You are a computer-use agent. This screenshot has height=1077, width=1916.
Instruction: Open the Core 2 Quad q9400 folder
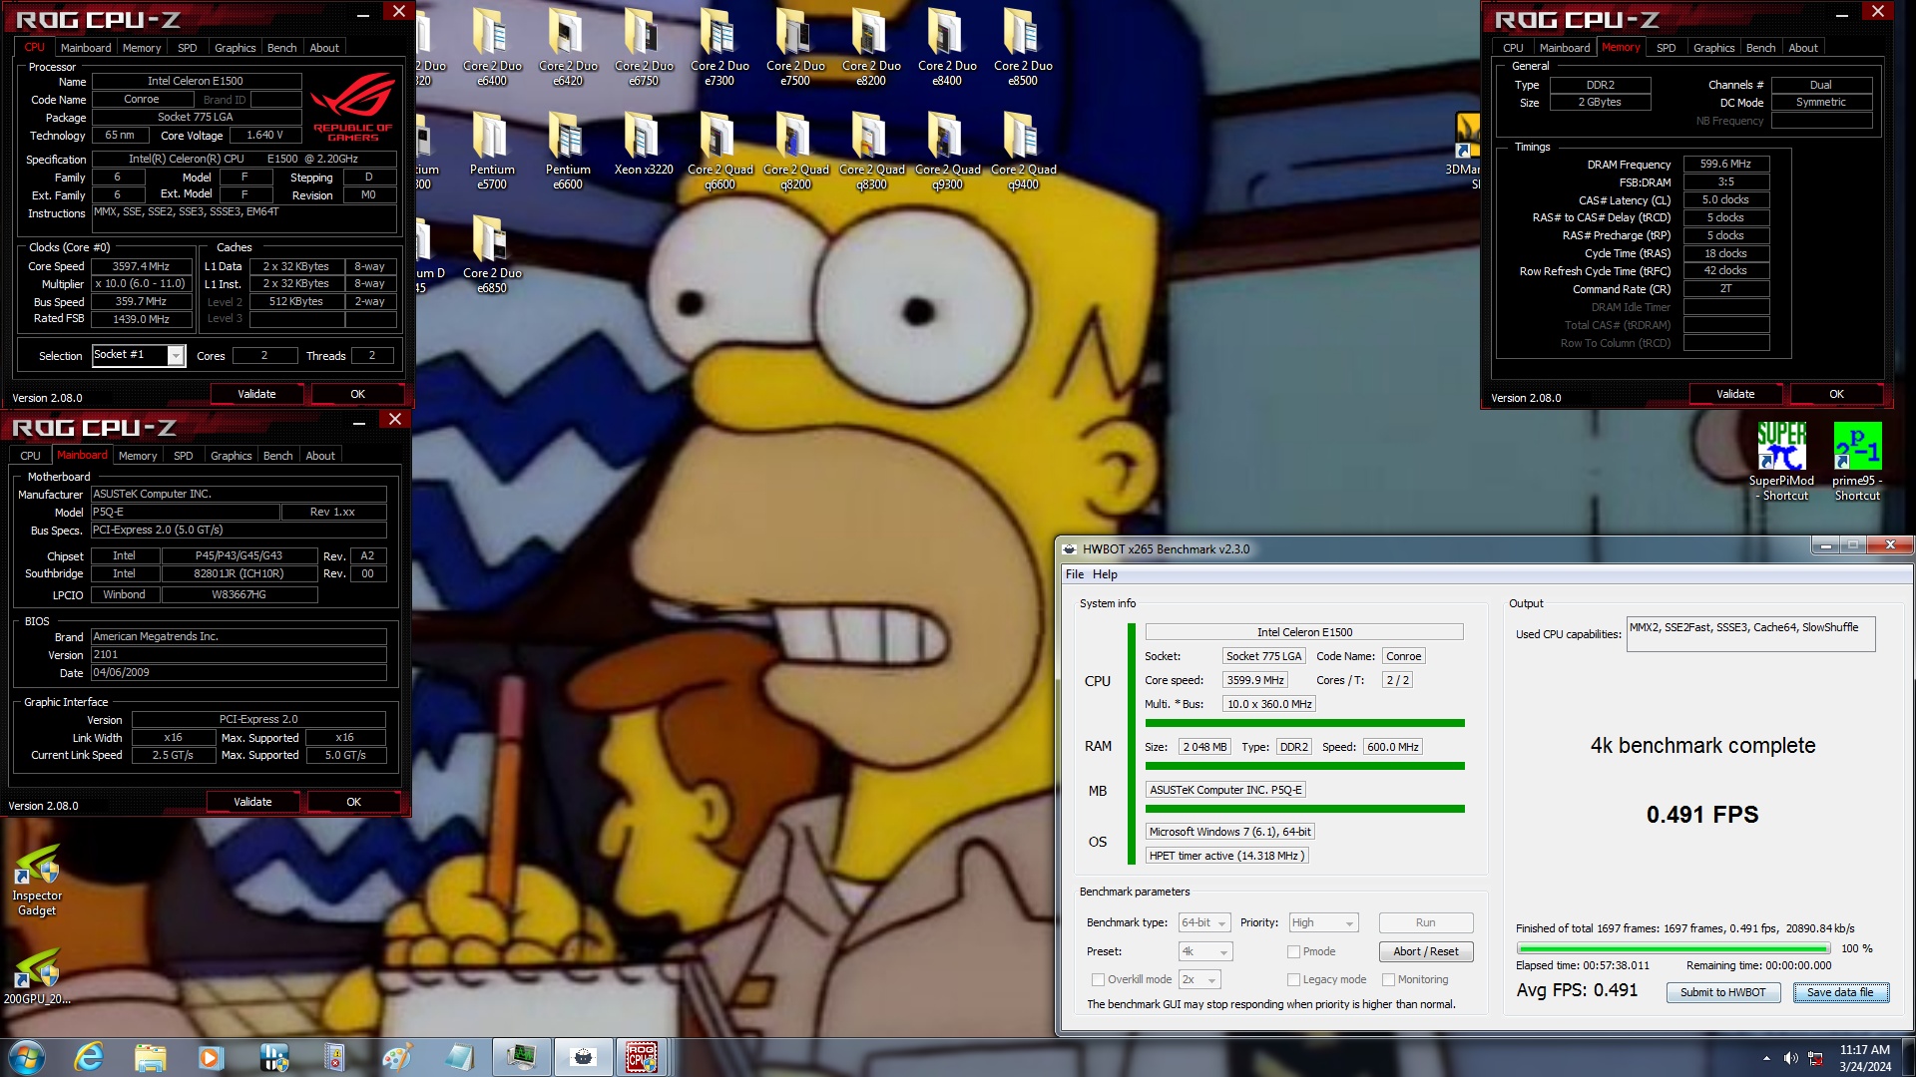pos(1023,151)
